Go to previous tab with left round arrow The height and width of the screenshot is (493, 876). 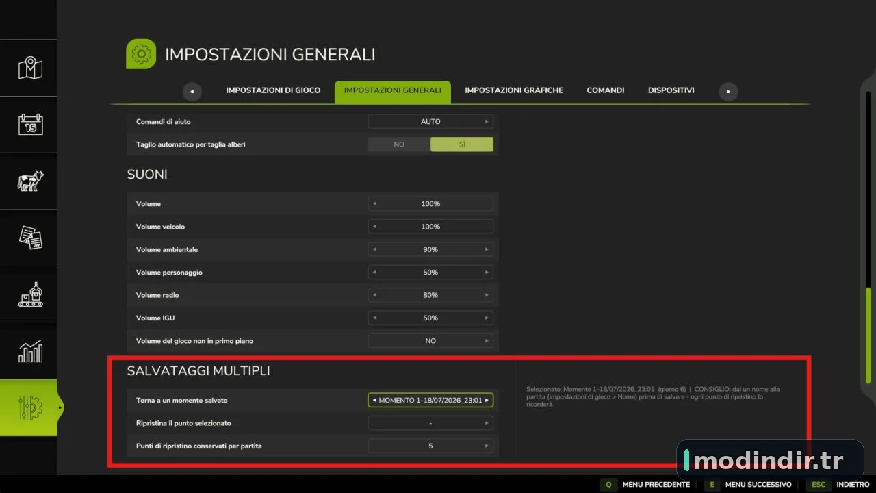pos(192,91)
